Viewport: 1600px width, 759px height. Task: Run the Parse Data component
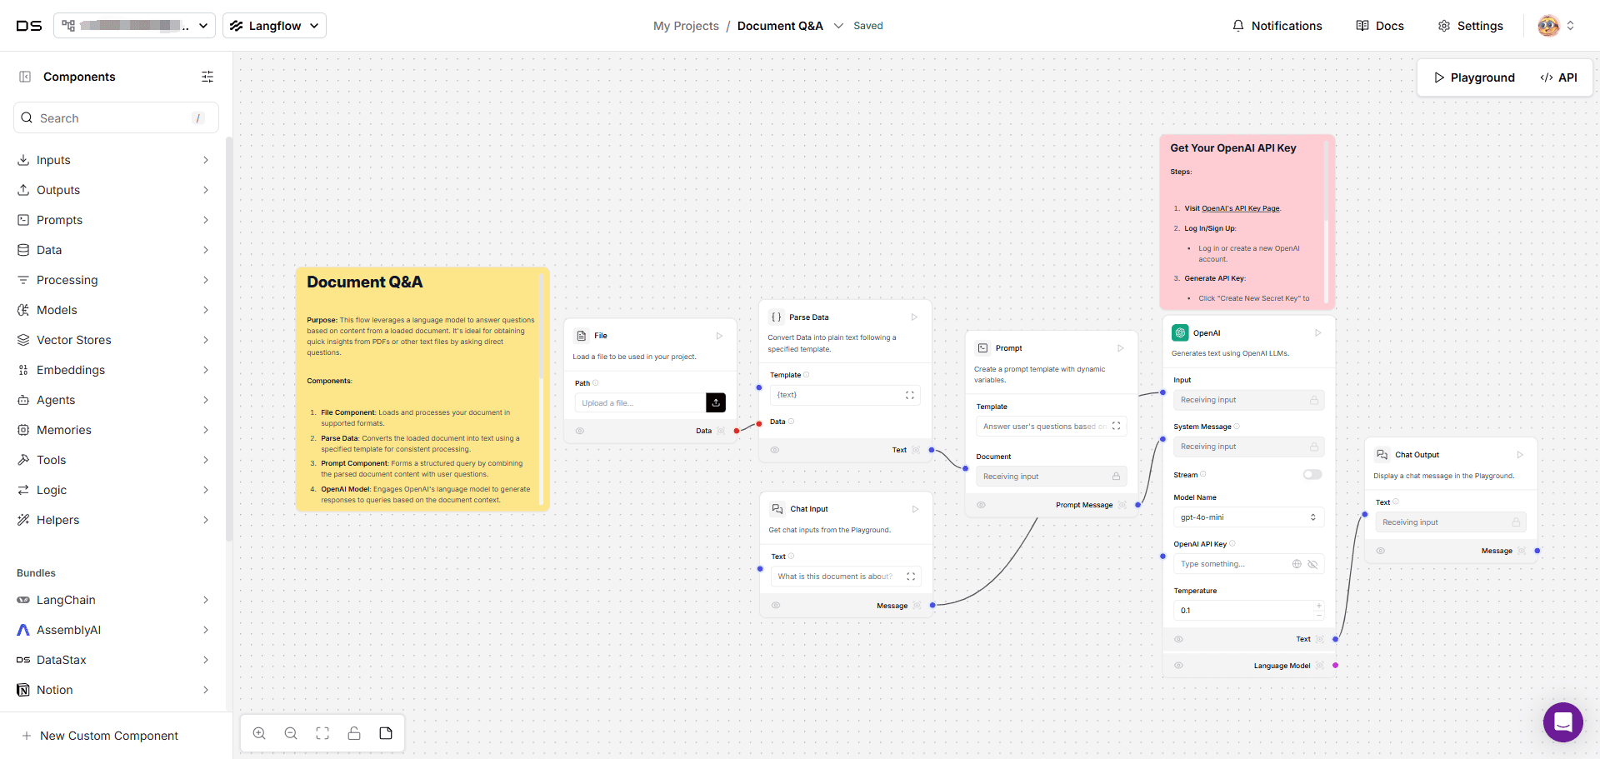click(914, 317)
